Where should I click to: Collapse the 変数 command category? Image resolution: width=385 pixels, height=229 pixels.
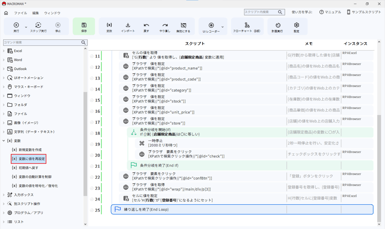(4, 141)
